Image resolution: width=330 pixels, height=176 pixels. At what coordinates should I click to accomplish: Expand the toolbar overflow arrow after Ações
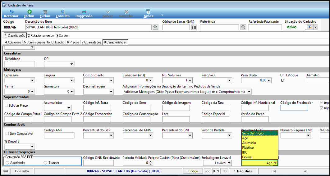pyautogui.click(x=162, y=15)
